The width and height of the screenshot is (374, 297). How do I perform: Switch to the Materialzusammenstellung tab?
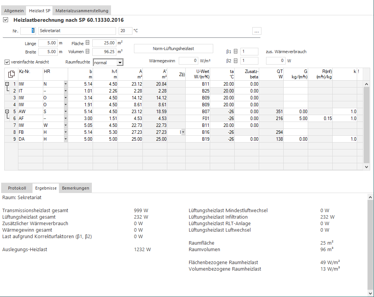82,11
